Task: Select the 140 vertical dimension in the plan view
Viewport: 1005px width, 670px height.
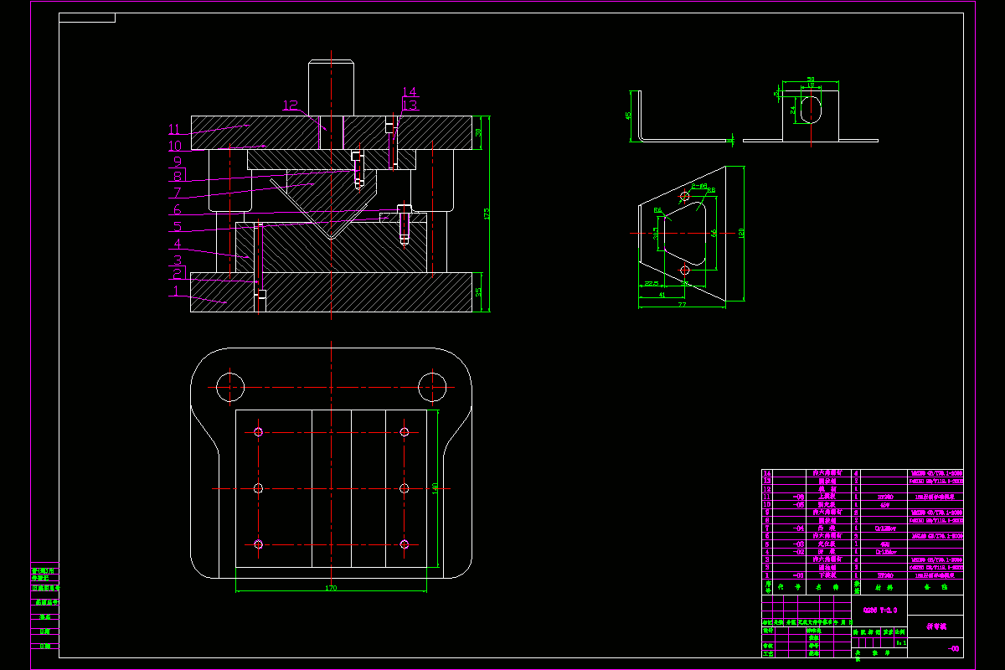Action: coord(435,488)
